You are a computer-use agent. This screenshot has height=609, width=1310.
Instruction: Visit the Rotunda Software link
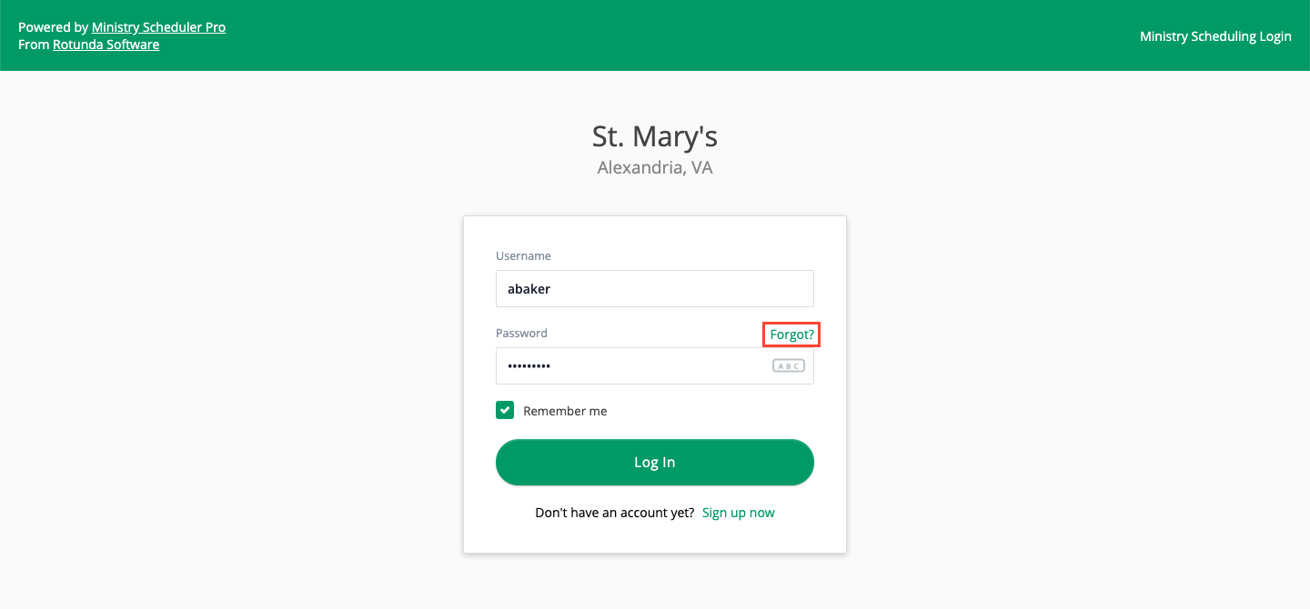(x=106, y=45)
